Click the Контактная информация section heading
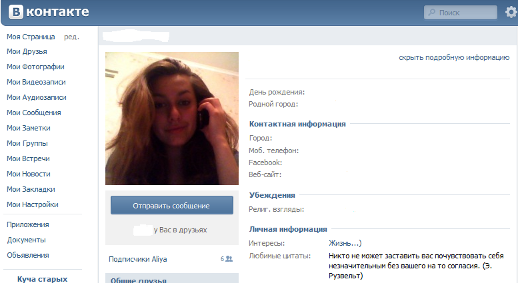The image size is (518, 283). (x=297, y=124)
